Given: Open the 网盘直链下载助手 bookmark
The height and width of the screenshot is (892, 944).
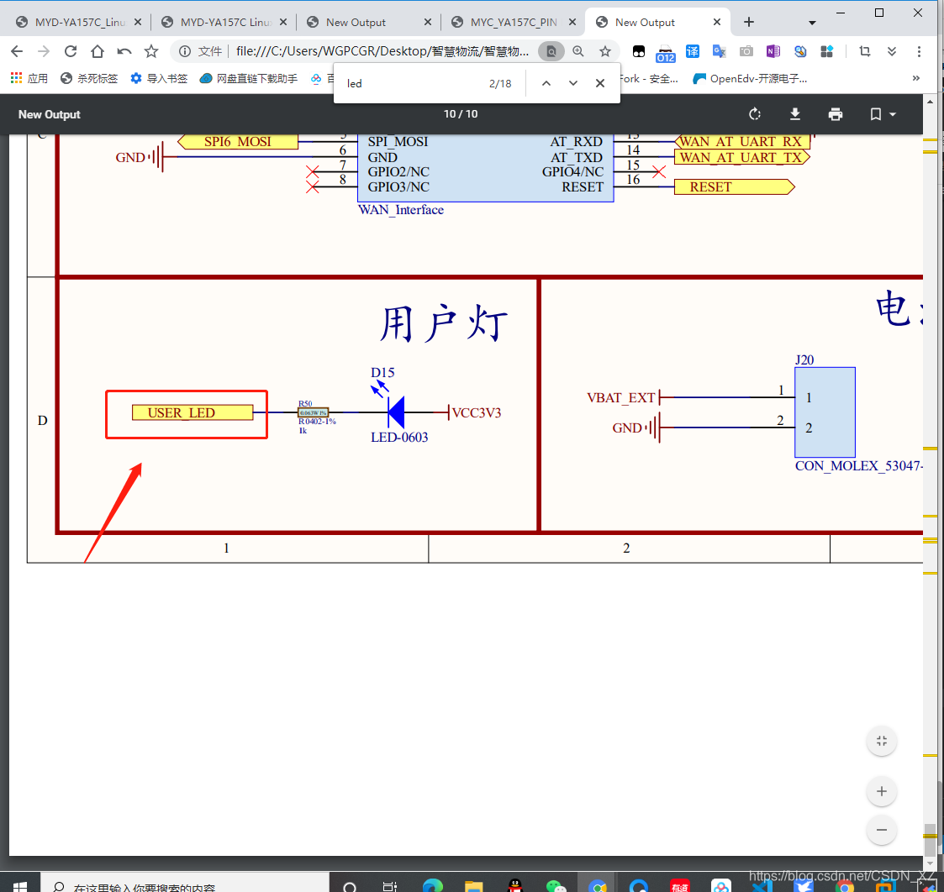Looking at the screenshot, I should pos(249,78).
